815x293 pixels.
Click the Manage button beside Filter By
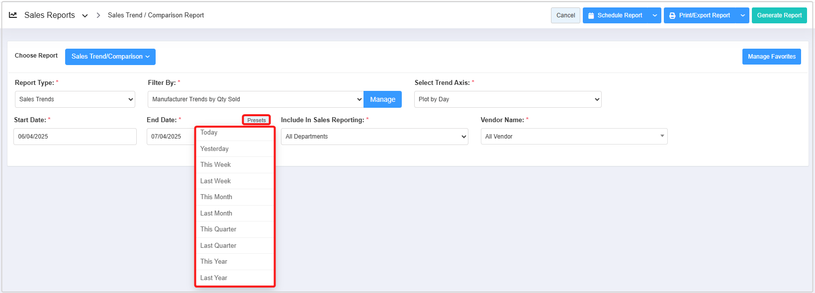[x=382, y=99]
